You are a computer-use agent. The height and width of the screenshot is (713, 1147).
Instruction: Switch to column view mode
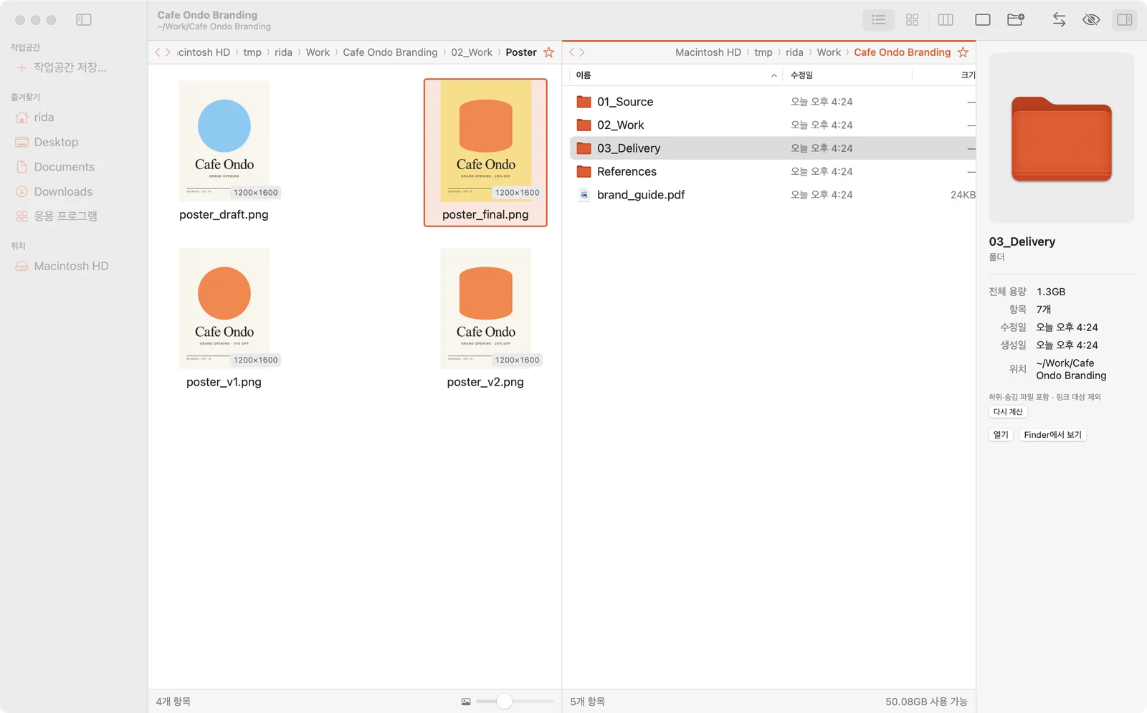946,20
